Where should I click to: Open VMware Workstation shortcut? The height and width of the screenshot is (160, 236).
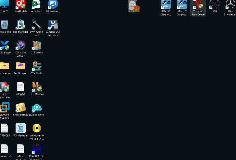coord(5,111)
